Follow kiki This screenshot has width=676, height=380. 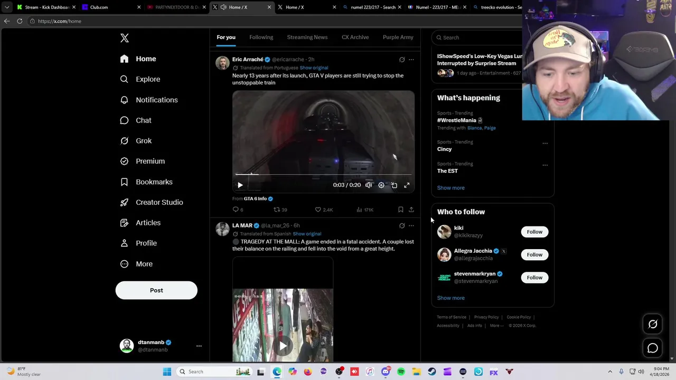pyautogui.click(x=534, y=232)
